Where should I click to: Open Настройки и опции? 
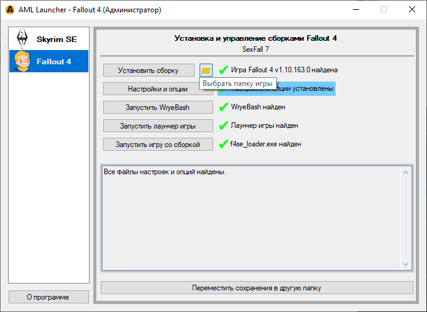pyautogui.click(x=158, y=89)
